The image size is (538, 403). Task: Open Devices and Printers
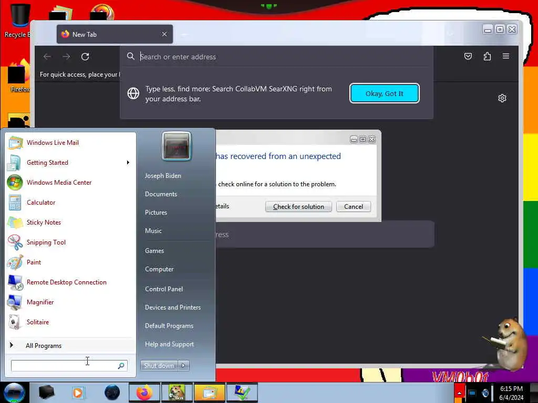click(172, 307)
